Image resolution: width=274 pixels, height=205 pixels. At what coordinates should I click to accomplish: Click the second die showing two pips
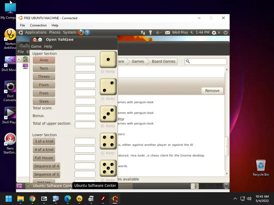(108, 87)
